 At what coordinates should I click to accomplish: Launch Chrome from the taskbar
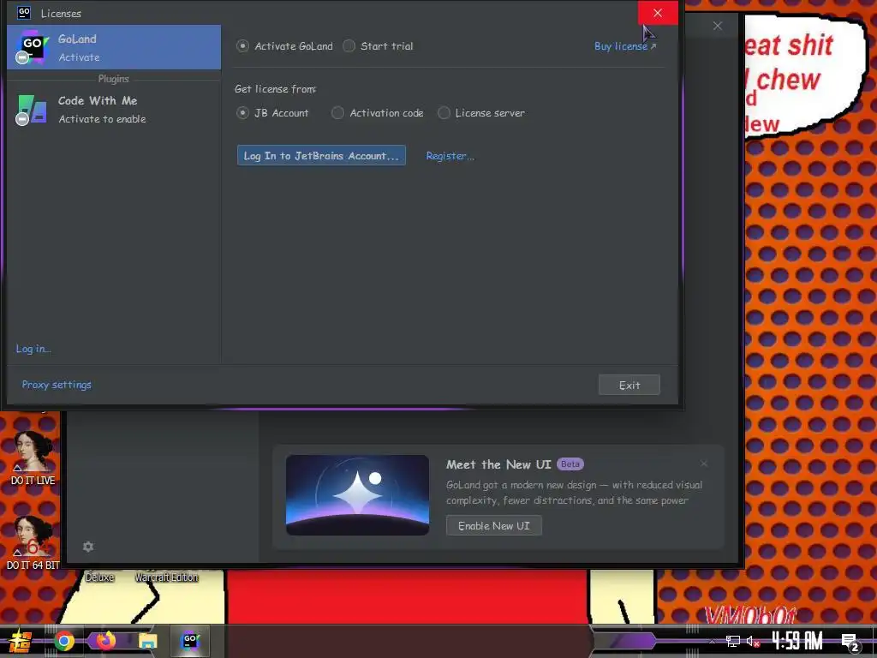64,641
